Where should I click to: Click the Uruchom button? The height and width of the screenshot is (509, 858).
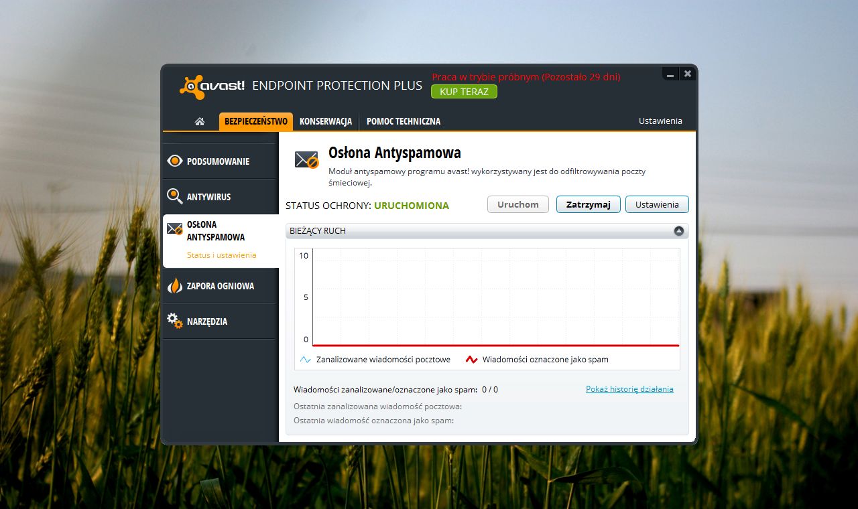[518, 204]
